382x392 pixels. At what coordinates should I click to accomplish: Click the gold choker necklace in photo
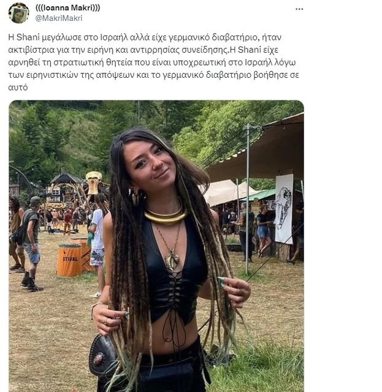coord(166,216)
